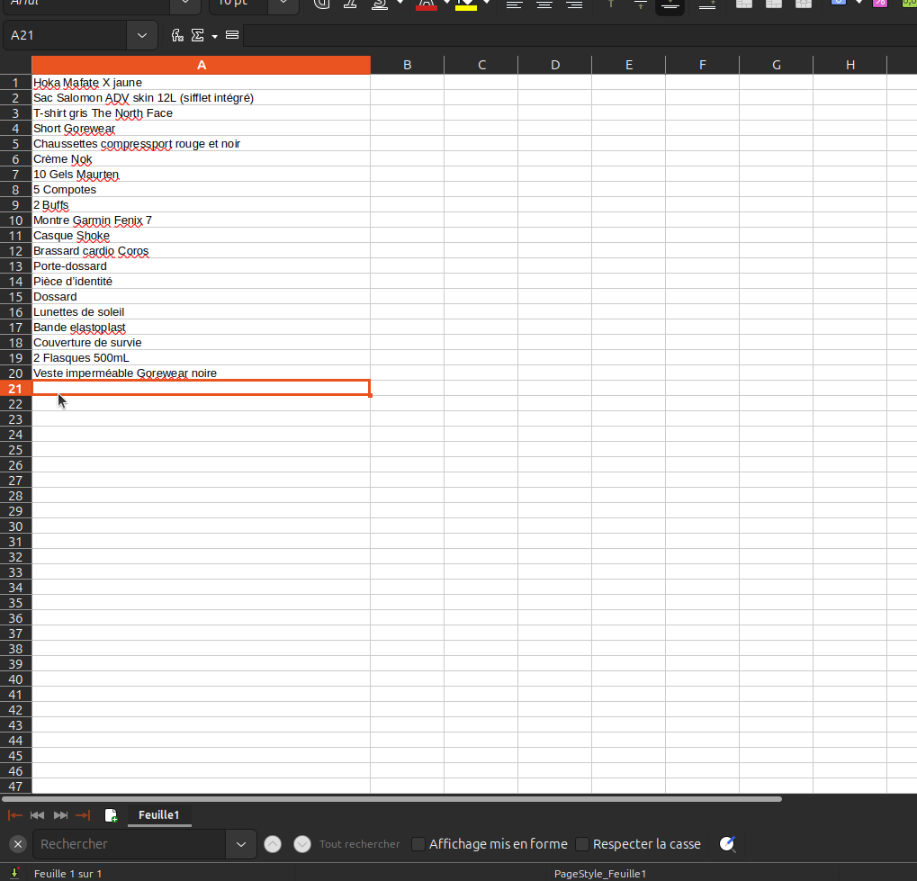The image size is (917, 881).
Task: Click the Sum (Sigma) function icon
Action: click(x=198, y=35)
